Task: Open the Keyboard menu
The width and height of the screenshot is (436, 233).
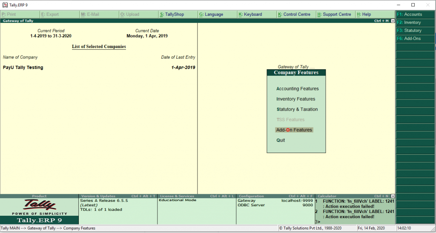Action: 257,14
